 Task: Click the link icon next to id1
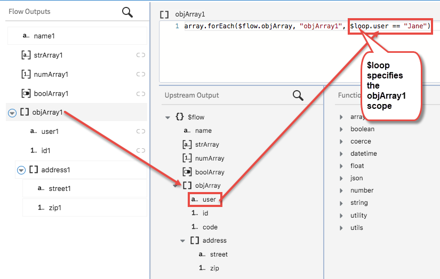click(x=141, y=150)
